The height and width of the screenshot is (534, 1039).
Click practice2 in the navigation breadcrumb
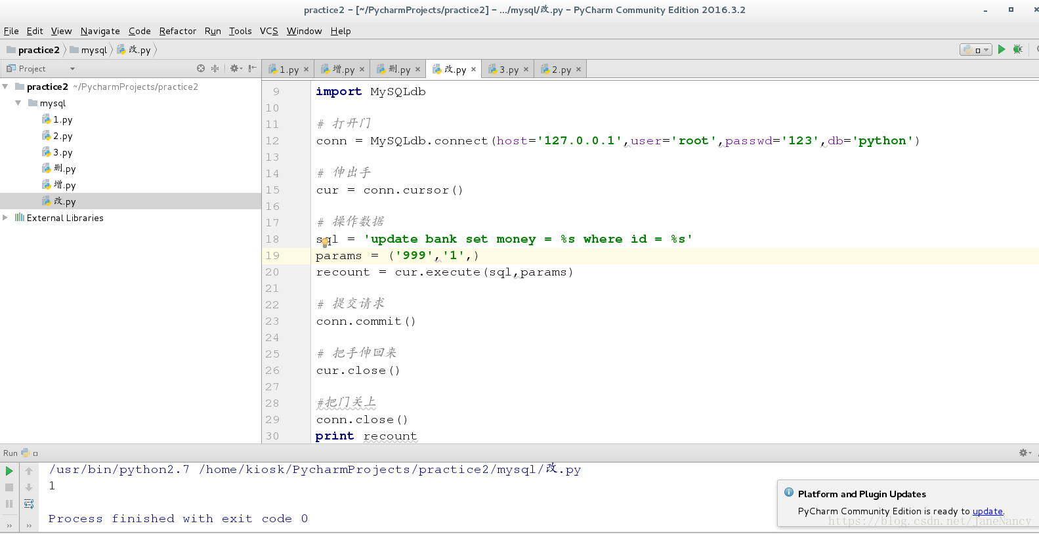(33, 50)
